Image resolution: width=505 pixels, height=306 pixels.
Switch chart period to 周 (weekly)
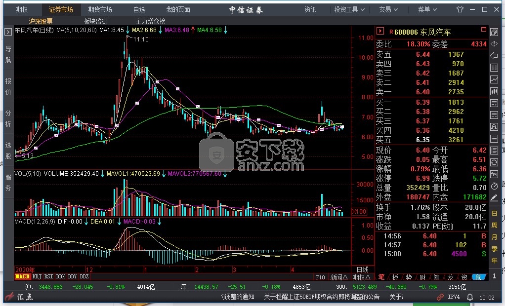coord(494,225)
